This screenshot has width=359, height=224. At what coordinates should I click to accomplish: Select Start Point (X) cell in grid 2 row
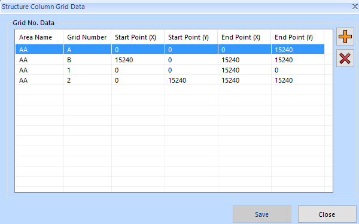[x=138, y=80]
